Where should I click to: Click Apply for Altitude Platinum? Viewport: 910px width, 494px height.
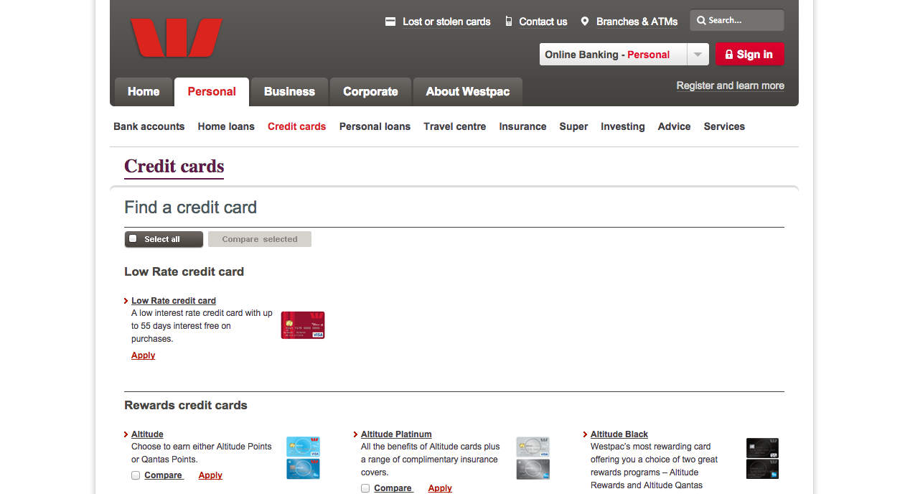(x=440, y=488)
